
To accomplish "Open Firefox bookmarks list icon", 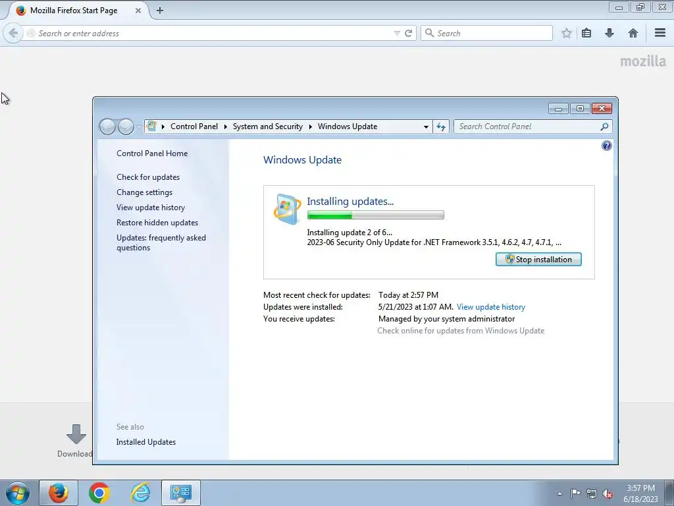I will (586, 33).
